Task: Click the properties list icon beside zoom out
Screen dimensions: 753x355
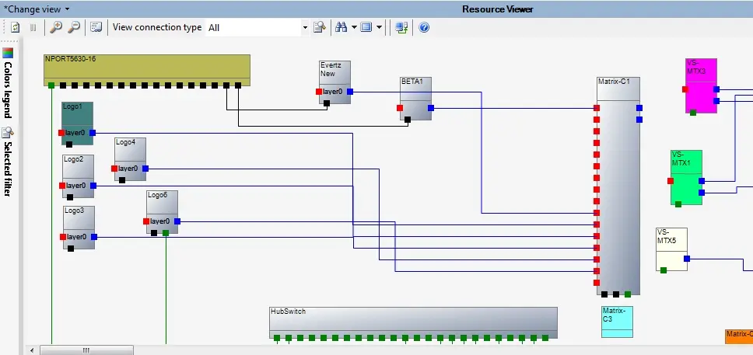Action: tap(96, 27)
